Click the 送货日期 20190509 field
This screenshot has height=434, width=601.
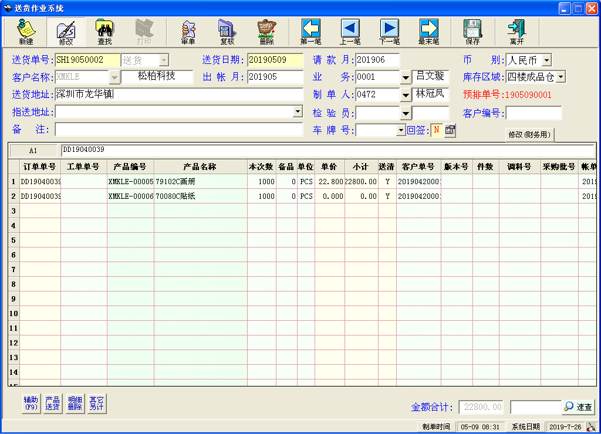click(275, 60)
